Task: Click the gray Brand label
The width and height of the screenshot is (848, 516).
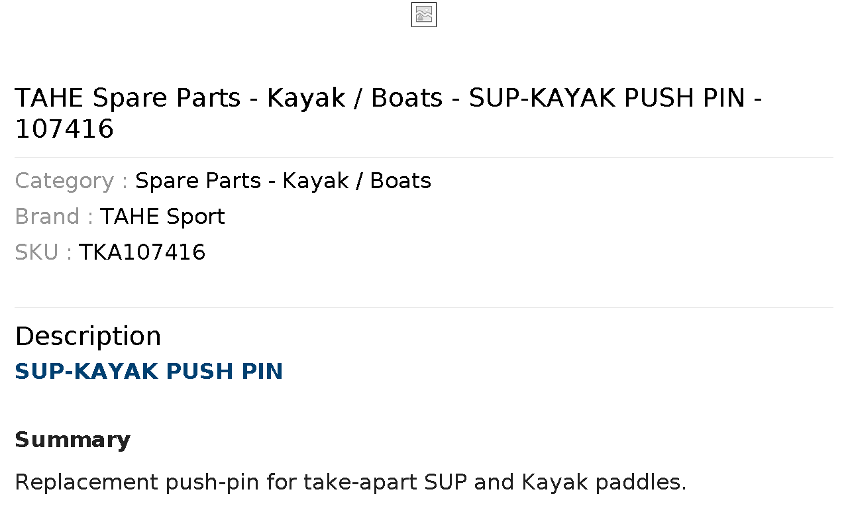Action: [54, 217]
